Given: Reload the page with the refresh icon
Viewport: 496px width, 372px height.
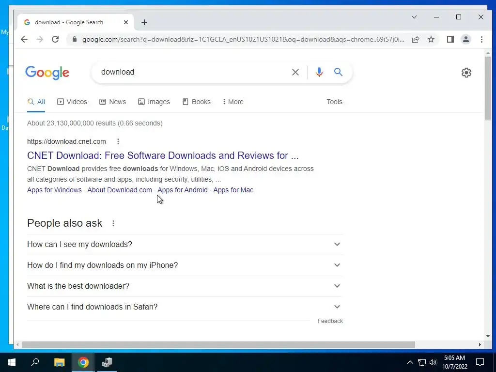Looking at the screenshot, I should click(x=55, y=39).
